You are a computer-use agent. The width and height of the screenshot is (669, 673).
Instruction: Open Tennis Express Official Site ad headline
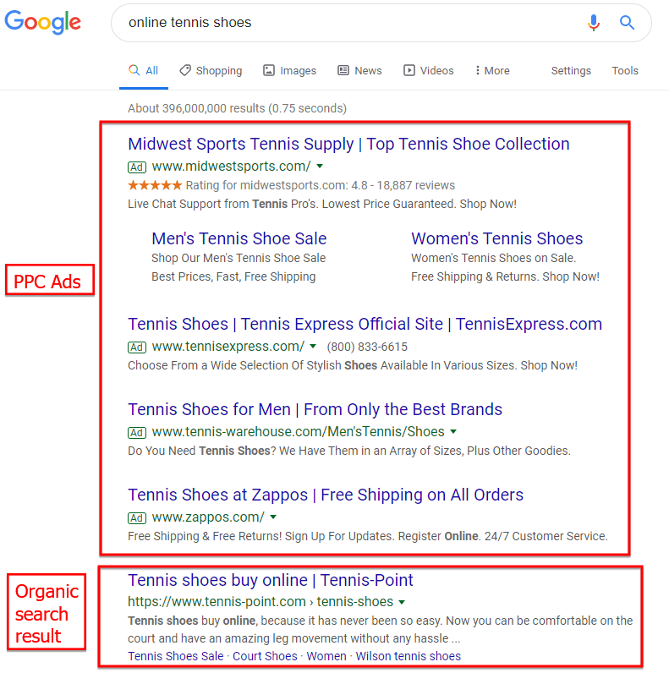pos(365,324)
